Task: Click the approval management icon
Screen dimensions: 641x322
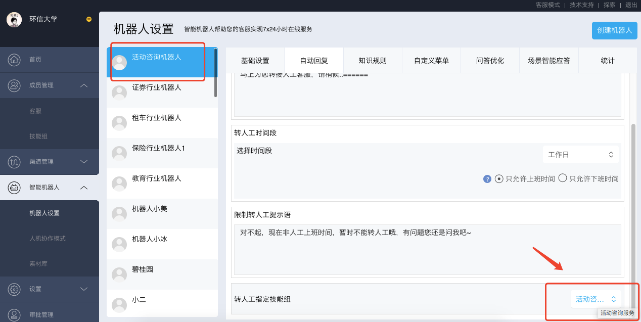Action: point(14,314)
